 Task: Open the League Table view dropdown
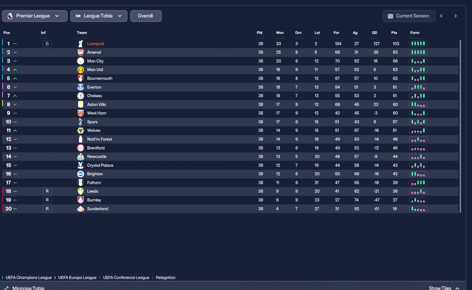99,16
